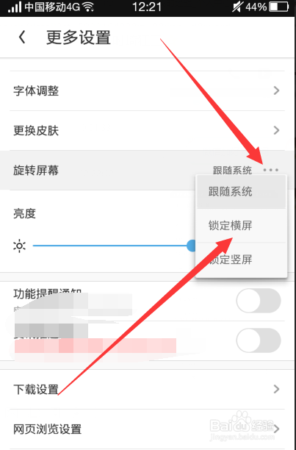This screenshot has width=296, height=450.
Task: Open the 旋转屏幕 setting row
Action: [148, 170]
